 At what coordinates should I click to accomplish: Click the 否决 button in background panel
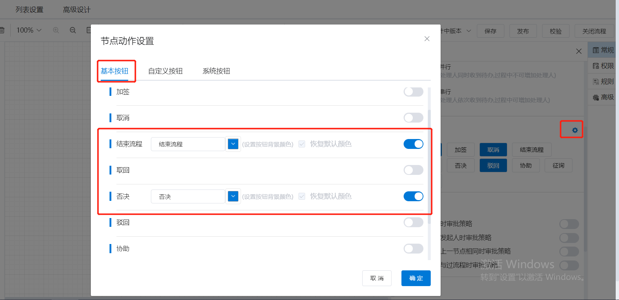click(460, 165)
